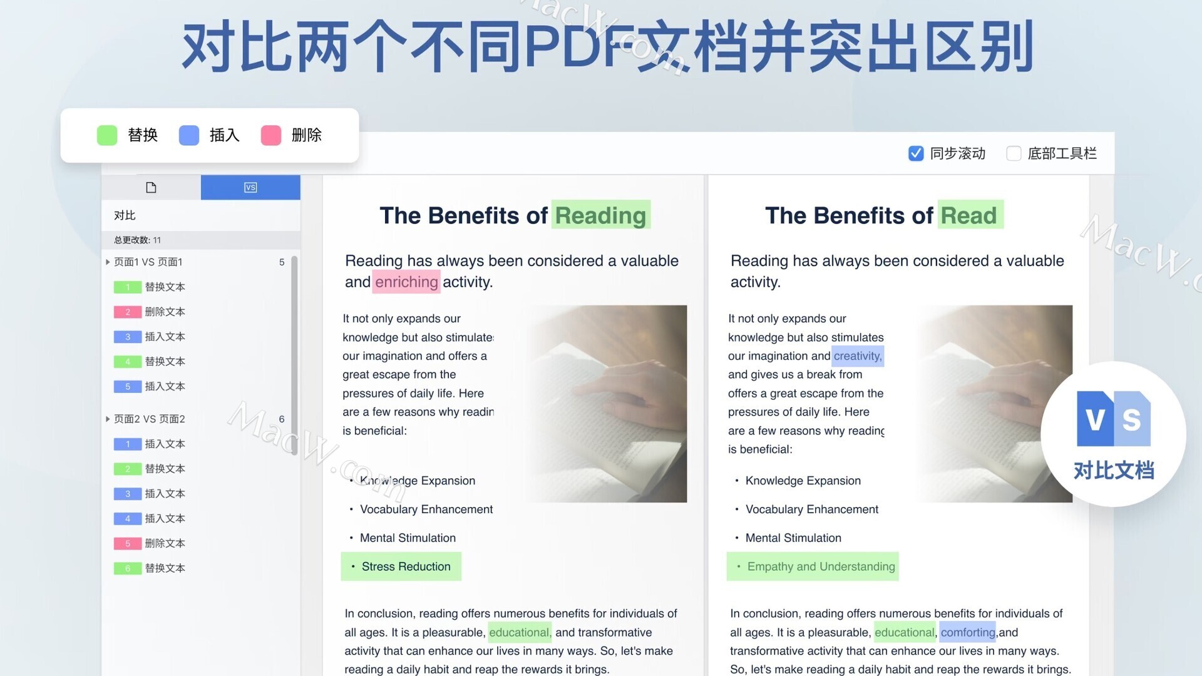
Task: Click the document file icon in sidebar
Action: click(151, 186)
